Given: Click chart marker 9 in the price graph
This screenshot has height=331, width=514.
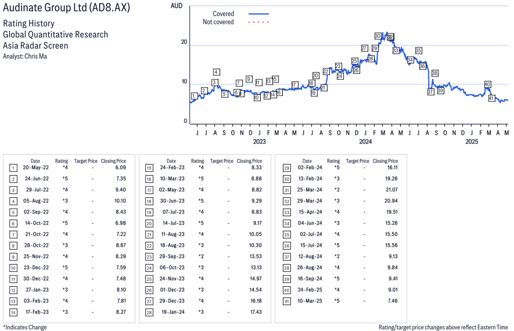Looking at the screenshot, I should pos(249,79).
